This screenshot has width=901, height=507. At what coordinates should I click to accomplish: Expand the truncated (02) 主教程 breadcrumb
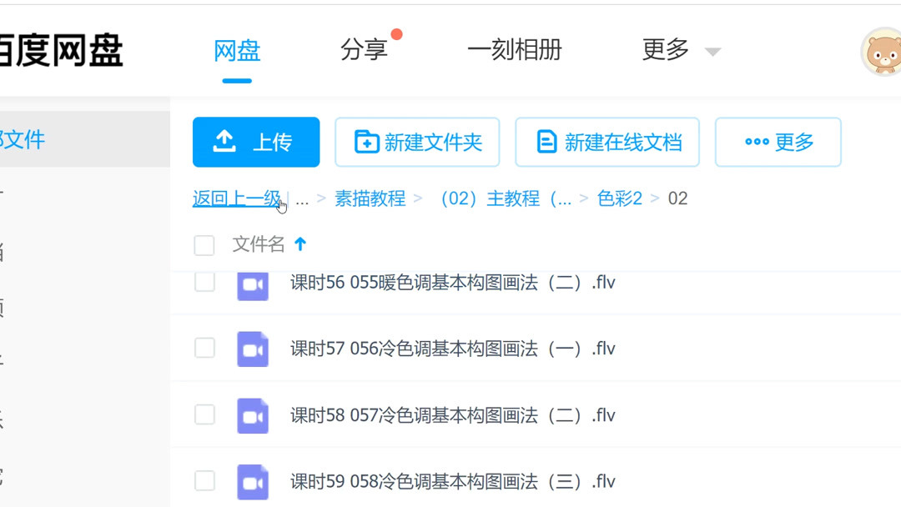505,198
